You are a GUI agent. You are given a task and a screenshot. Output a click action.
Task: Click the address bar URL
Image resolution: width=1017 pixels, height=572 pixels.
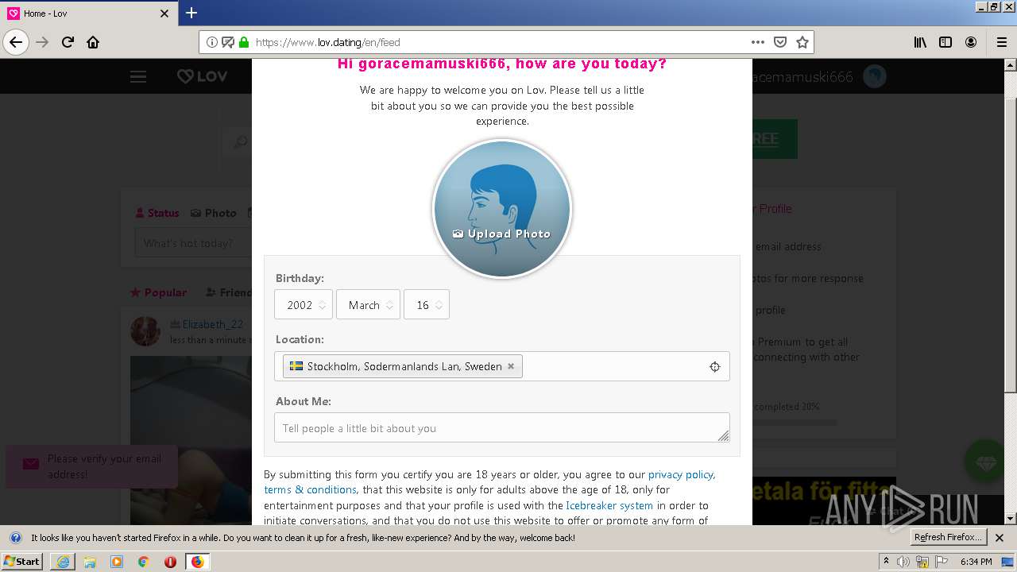[x=327, y=42]
